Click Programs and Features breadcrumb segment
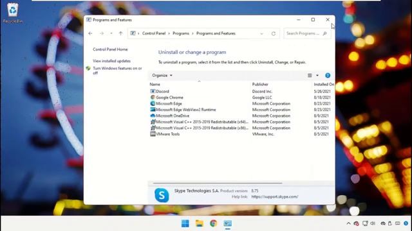 pos(216,33)
